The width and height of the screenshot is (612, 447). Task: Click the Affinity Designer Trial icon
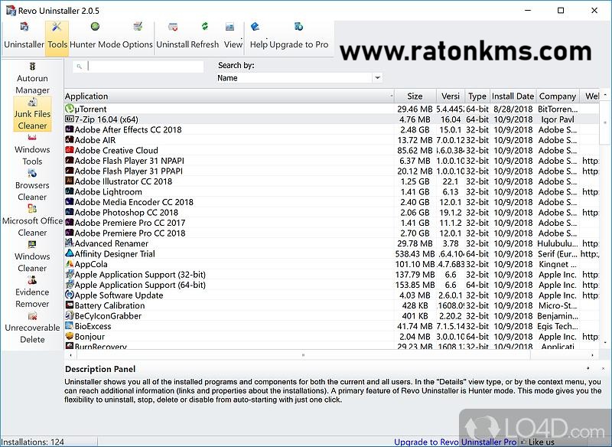(x=70, y=253)
